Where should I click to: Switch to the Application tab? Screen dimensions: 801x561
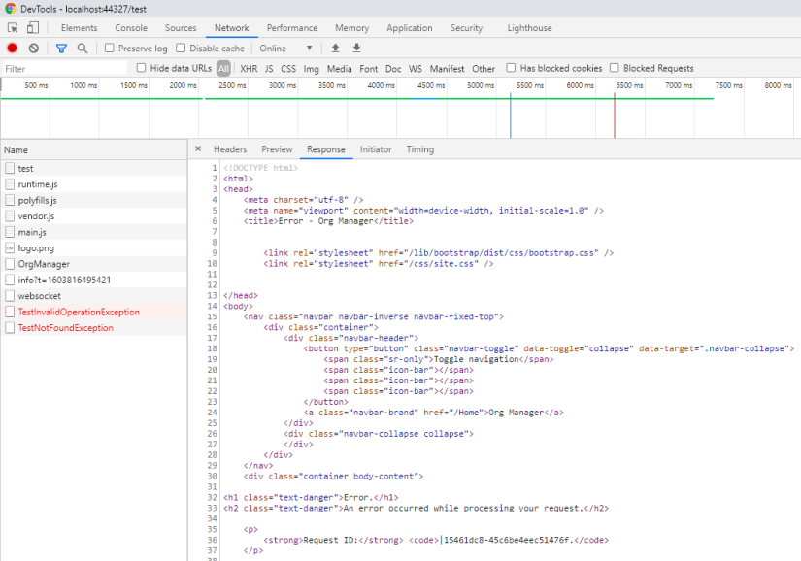coord(410,28)
